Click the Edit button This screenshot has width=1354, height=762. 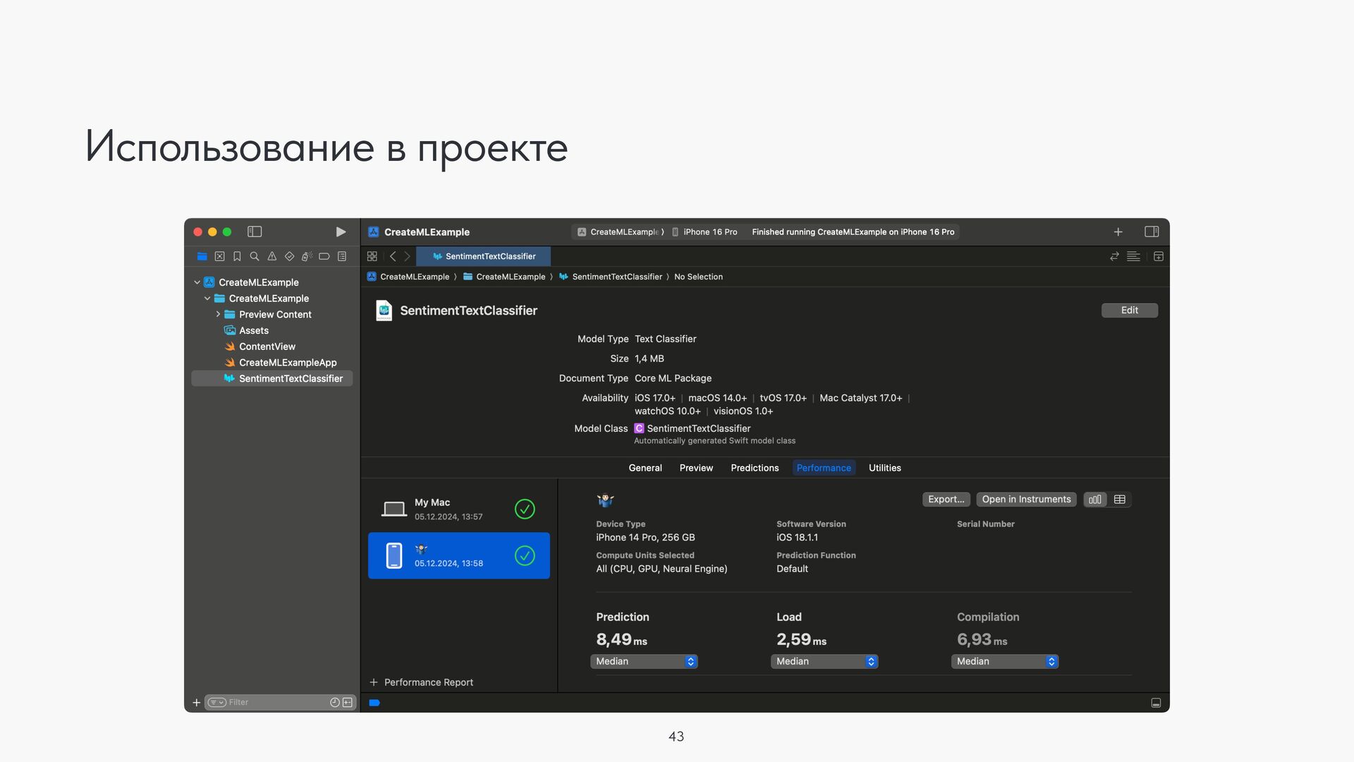click(x=1129, y=310)
